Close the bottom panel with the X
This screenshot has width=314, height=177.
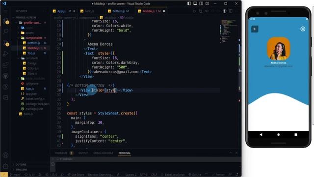236,153
